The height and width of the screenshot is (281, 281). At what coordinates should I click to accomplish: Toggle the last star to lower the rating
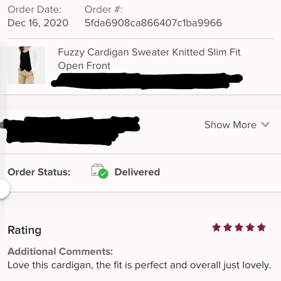pyautogui.click(x=262, y=227)
